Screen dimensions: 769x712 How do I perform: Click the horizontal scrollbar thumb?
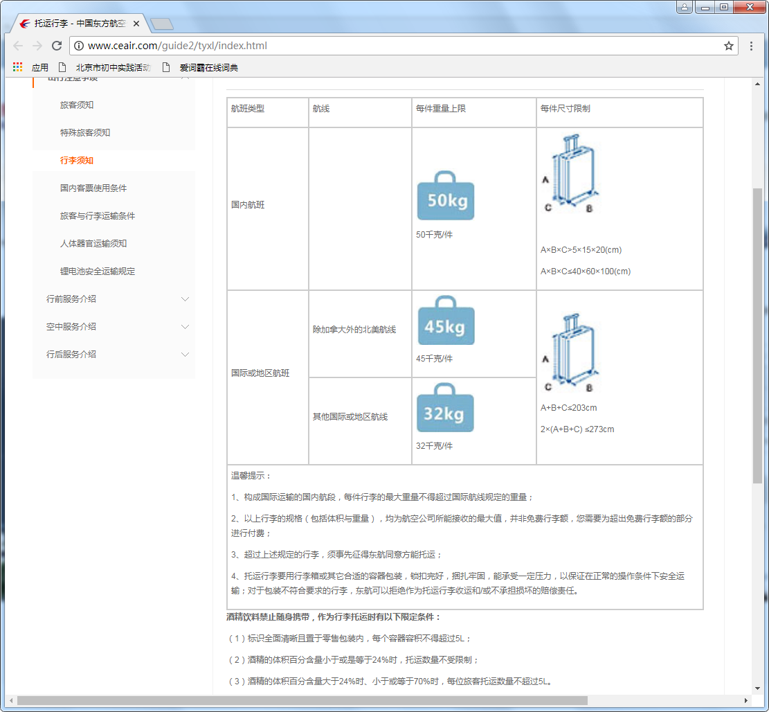click(302, 700)
